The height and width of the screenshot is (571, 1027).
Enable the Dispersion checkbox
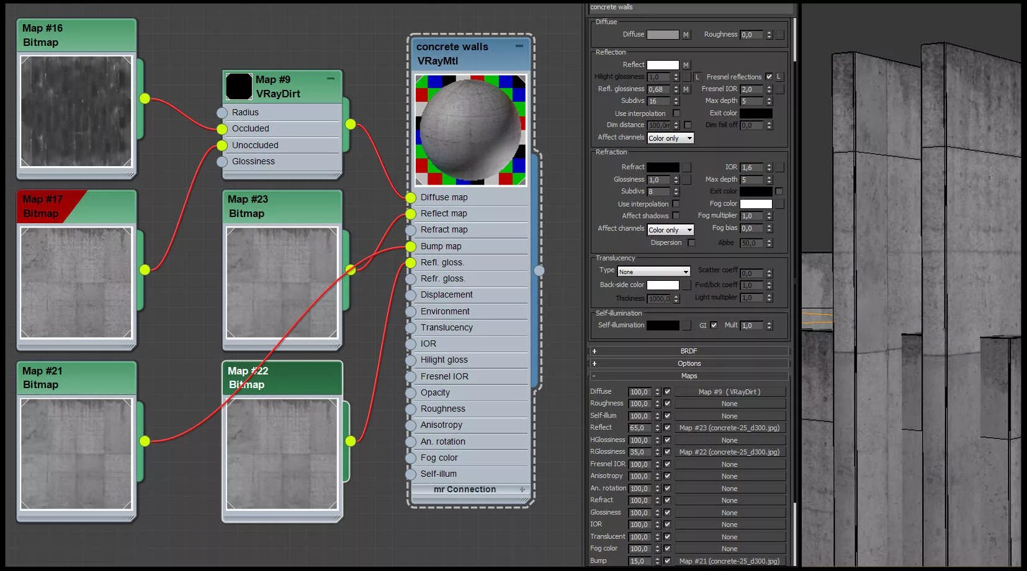tap(691, 243)
